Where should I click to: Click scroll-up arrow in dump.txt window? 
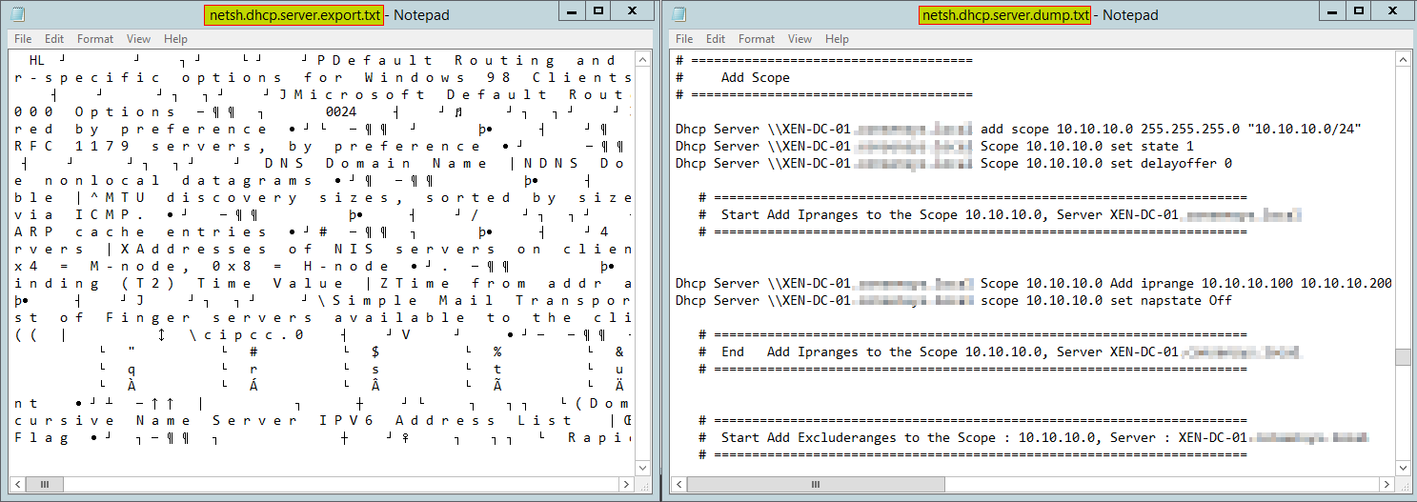[x=1403, y=59]
